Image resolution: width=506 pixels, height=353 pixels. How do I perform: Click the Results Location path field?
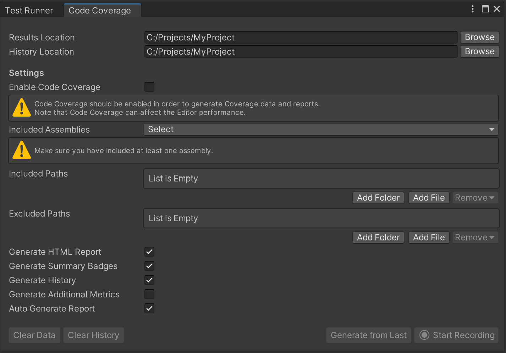(301, 37)
